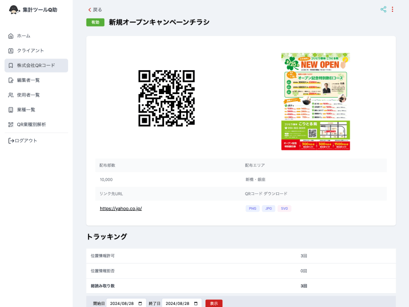409x307 pixels.
Task: Click the 開始日 date input field
Action: (126, 303)
